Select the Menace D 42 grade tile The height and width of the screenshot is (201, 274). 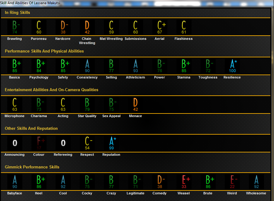pyautogui.click(x=135, y=104)
